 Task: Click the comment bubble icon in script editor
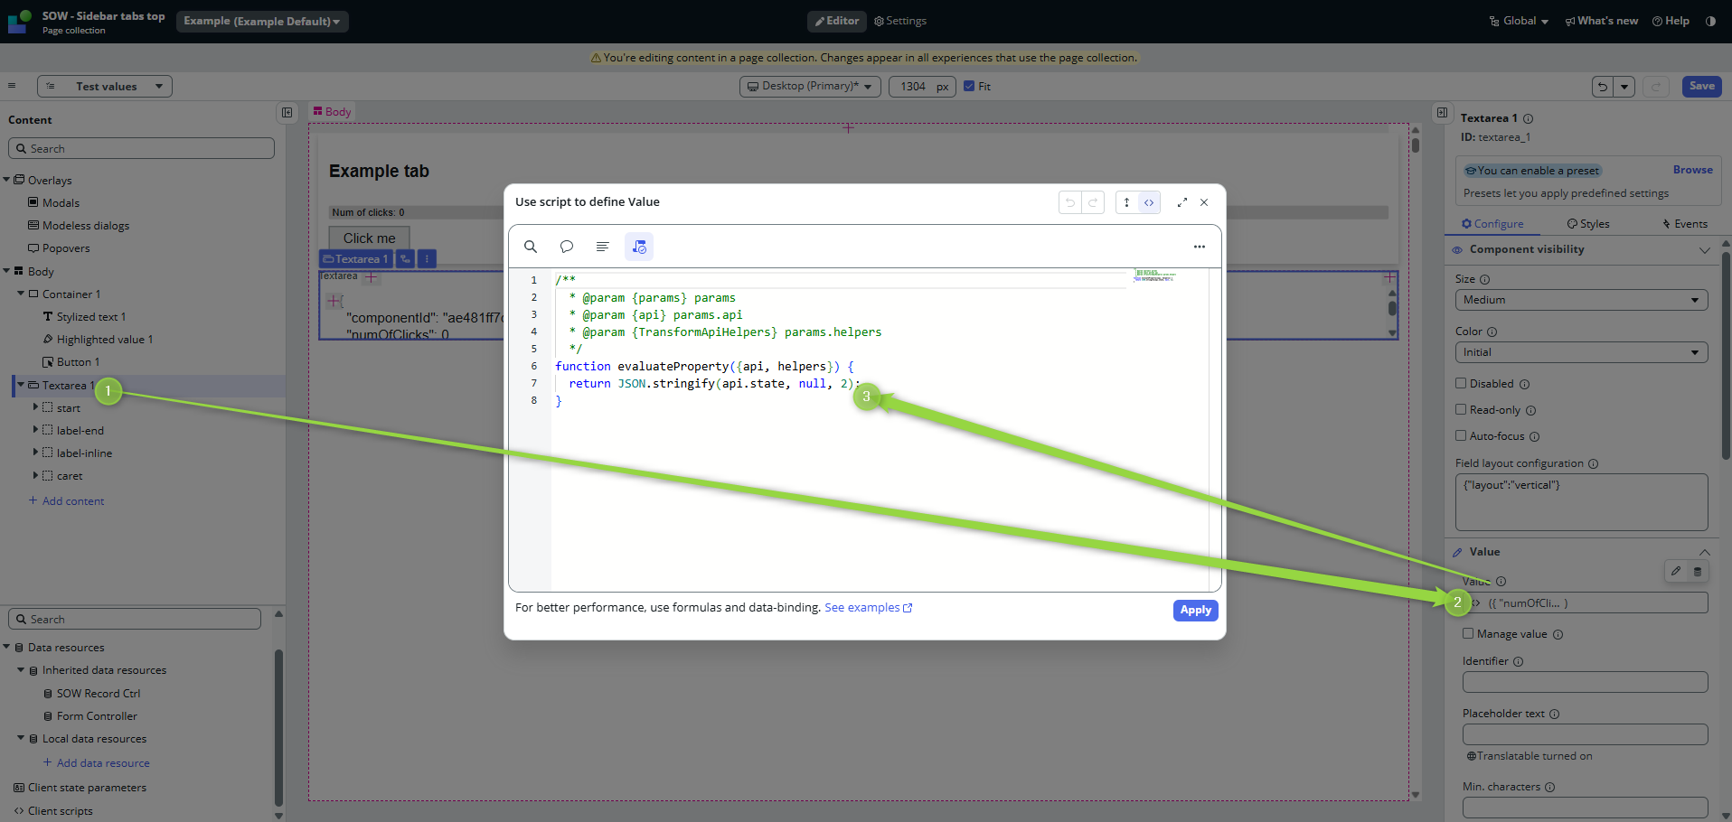pyautogui.click(x=567, y=247)
